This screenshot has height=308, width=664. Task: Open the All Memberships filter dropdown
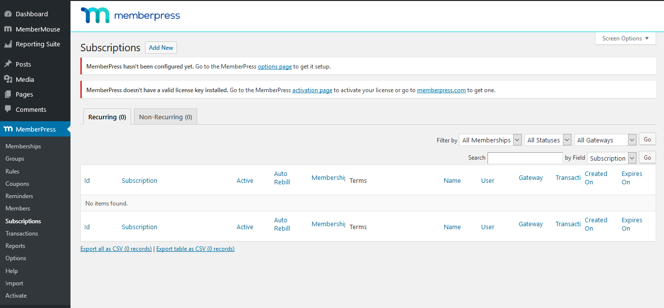[490, 140]
